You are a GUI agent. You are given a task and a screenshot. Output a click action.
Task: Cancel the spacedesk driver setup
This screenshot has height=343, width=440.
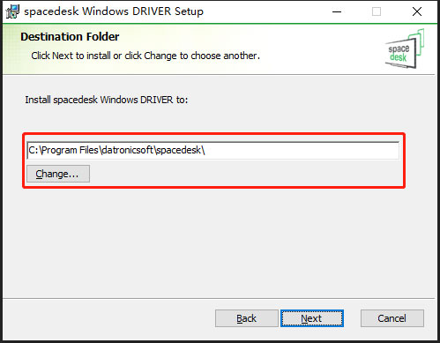[x=392, y=318]
